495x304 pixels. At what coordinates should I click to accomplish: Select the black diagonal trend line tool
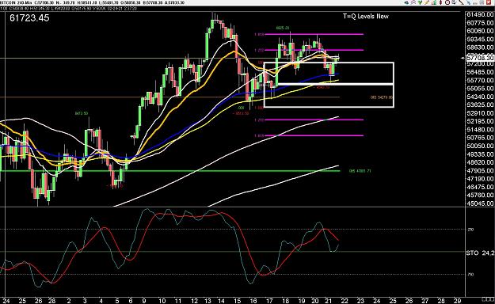pyautogui.click(x=461, y=2)
